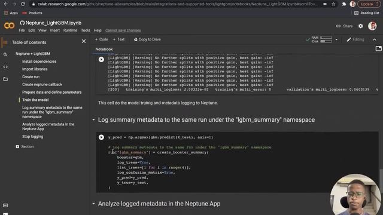Go to Prepare data and define parameters
The height and width of the screenshot is (215, 383).
pyautogui.click(x=52, y=93)
